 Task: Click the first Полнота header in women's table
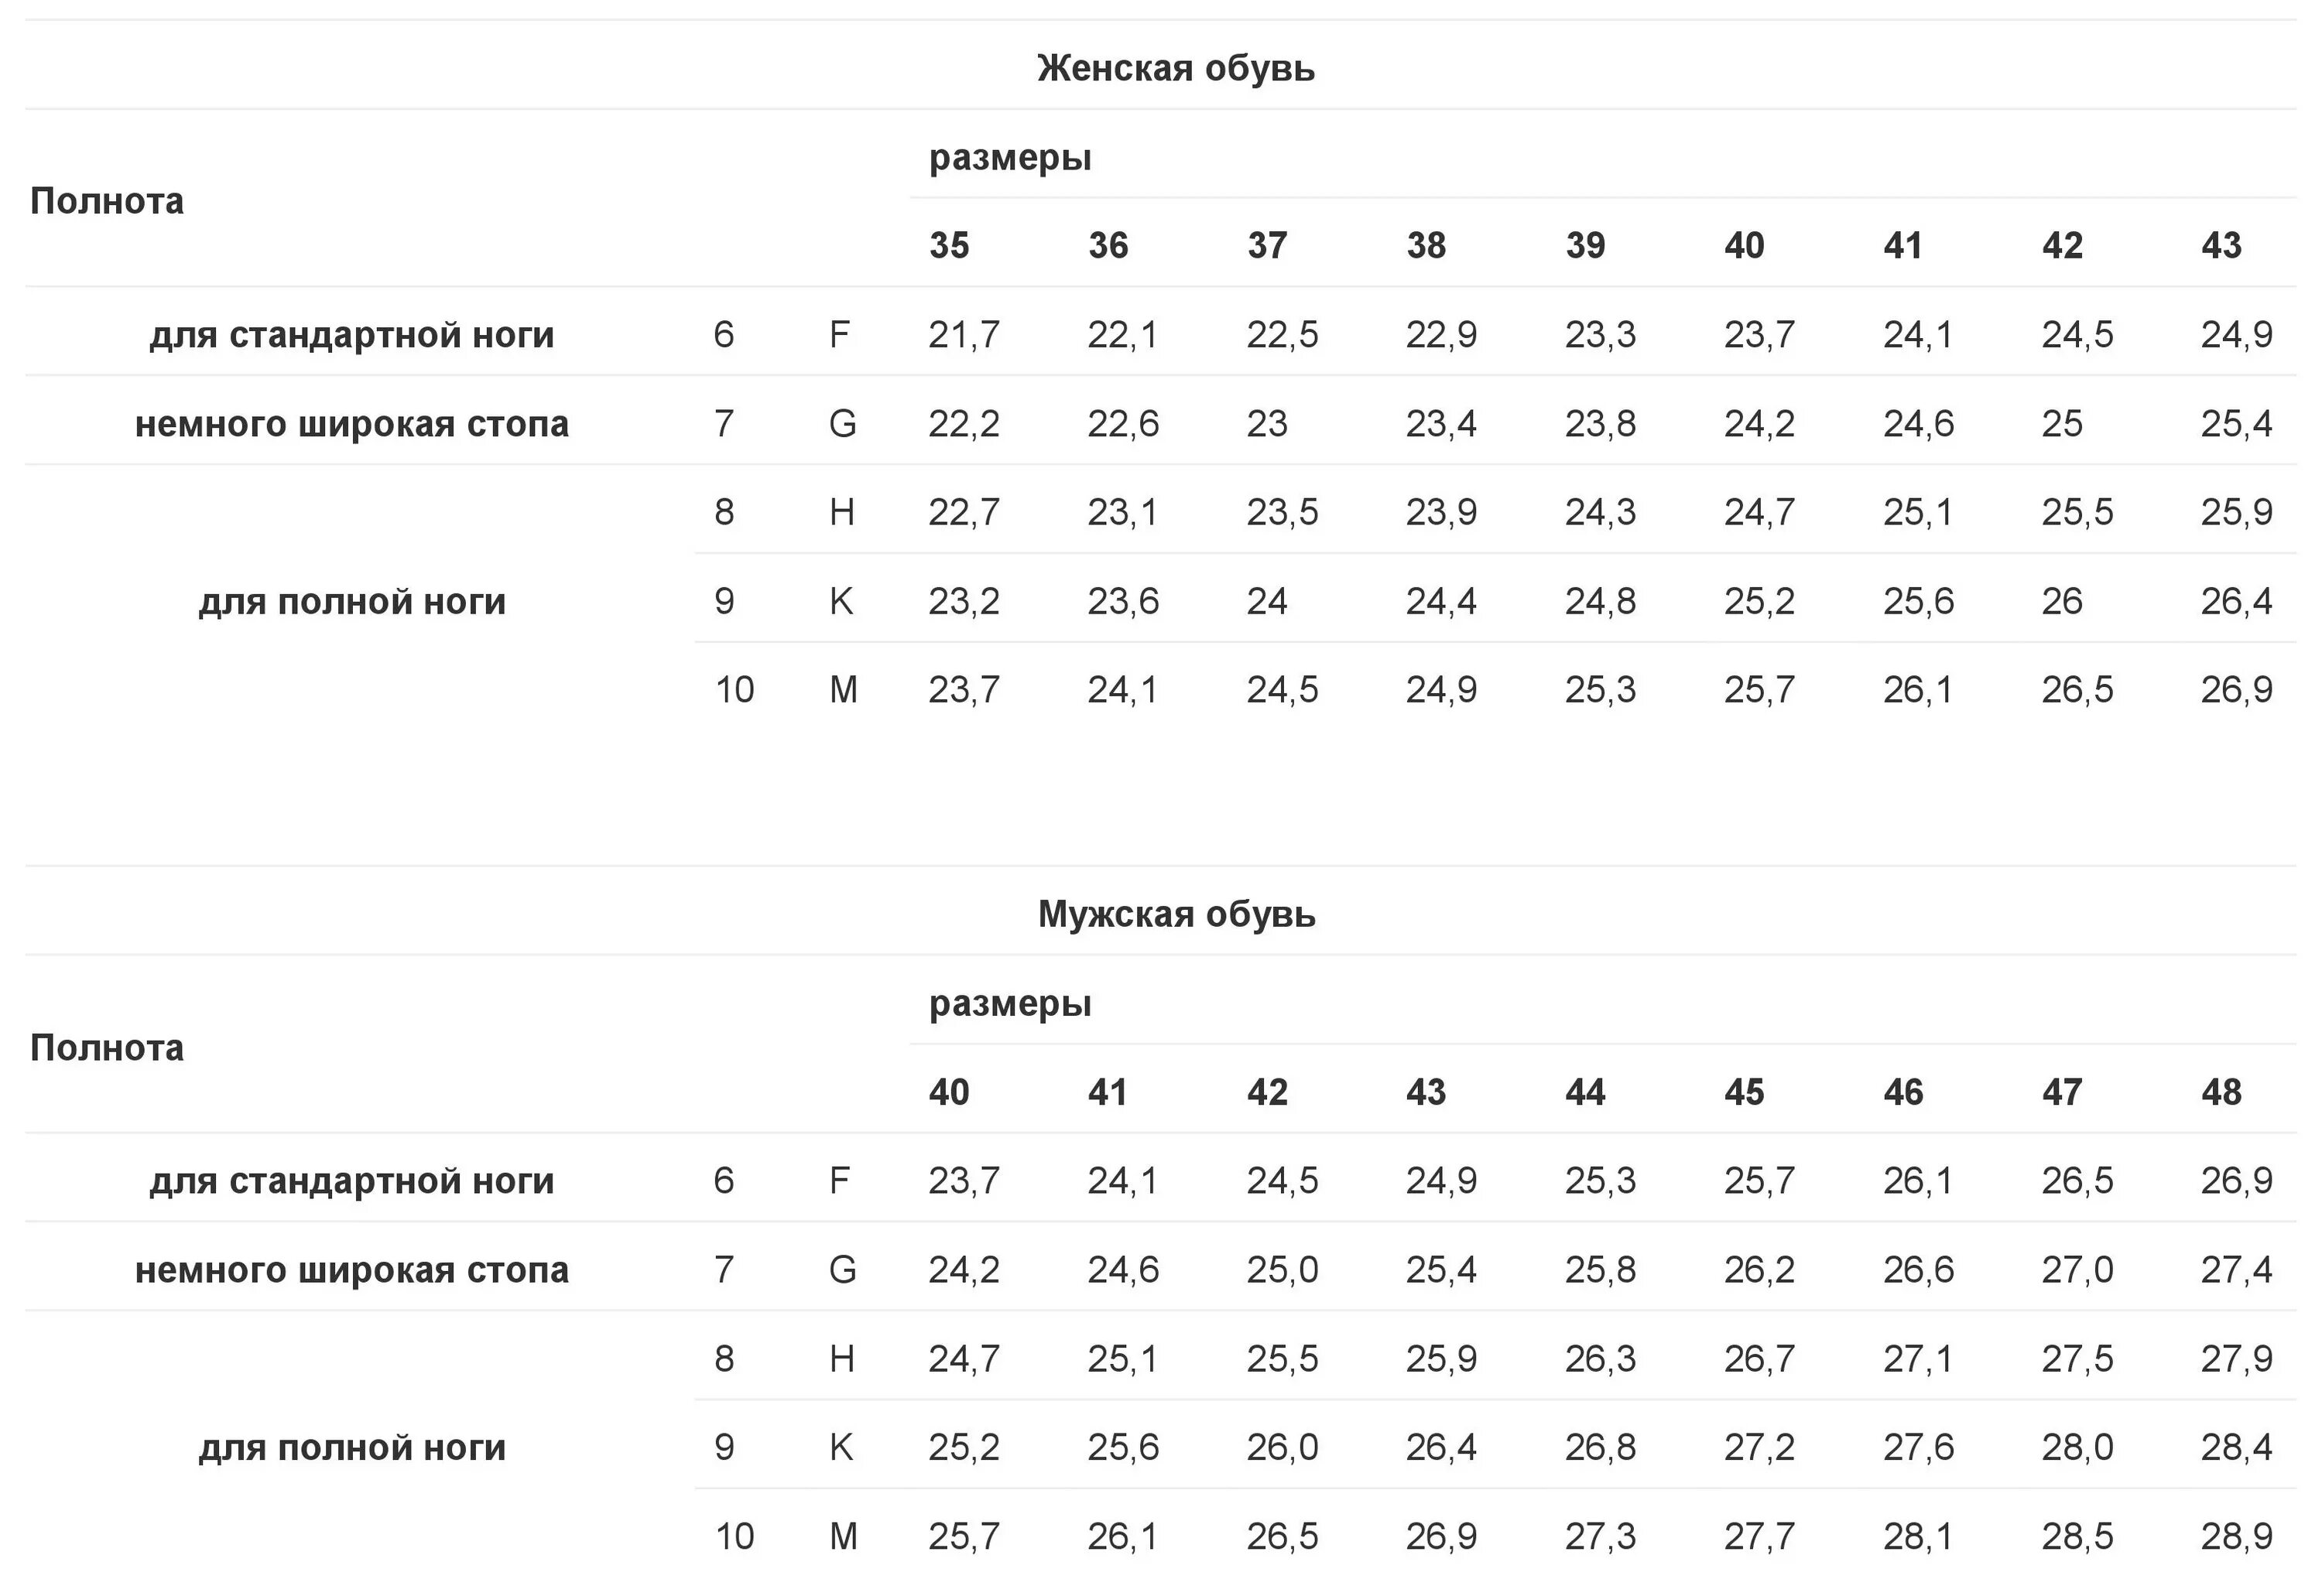coord(107,201)
